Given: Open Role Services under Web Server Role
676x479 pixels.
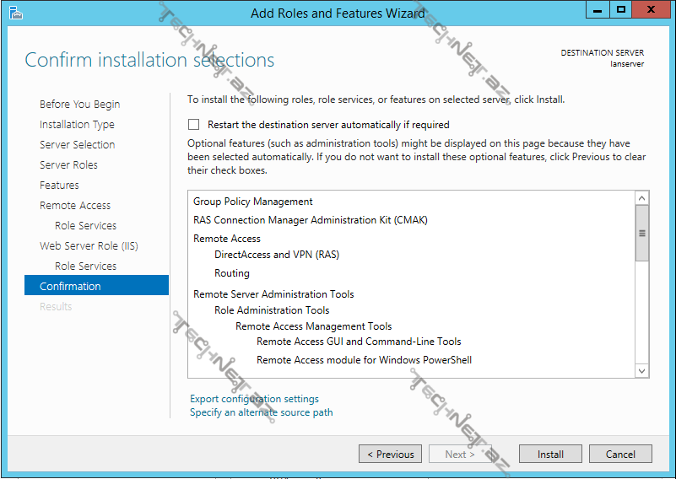Looking at the screenshot, I should click(x=85, y=266).
